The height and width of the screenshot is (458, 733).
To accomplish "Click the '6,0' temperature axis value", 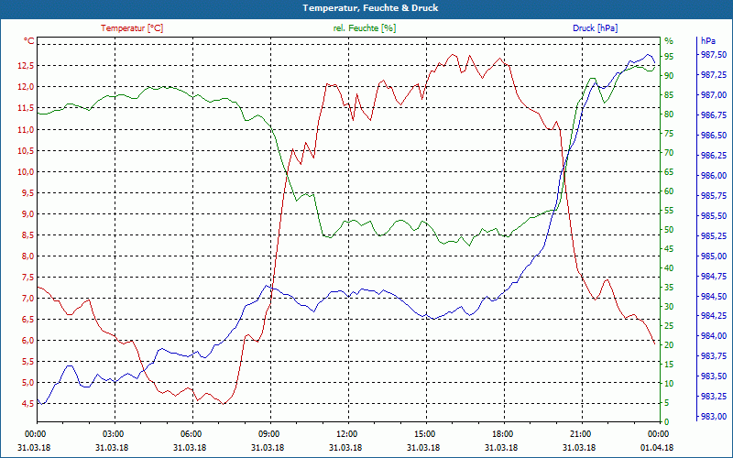I will (27, 340).
